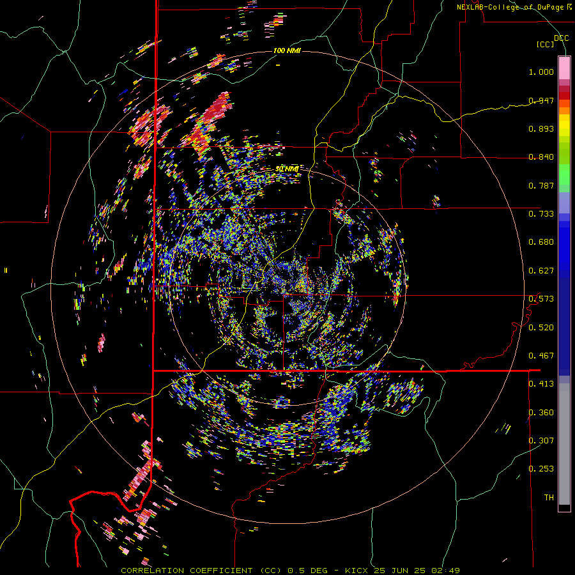The image size is (575, 575).
Task: Click the TH threshold label
Action: pos(549,498)
